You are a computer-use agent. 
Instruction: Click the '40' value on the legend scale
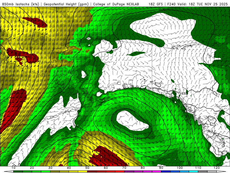69,168
